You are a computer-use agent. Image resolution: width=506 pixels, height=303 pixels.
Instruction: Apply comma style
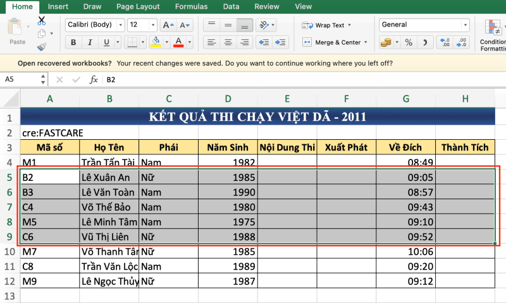425,42
